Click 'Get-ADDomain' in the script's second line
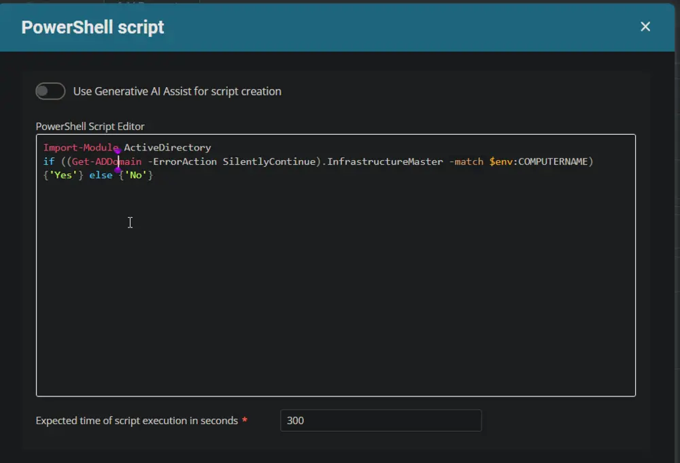This screenshot has height=463, width=680. click(x=107, y=161)
